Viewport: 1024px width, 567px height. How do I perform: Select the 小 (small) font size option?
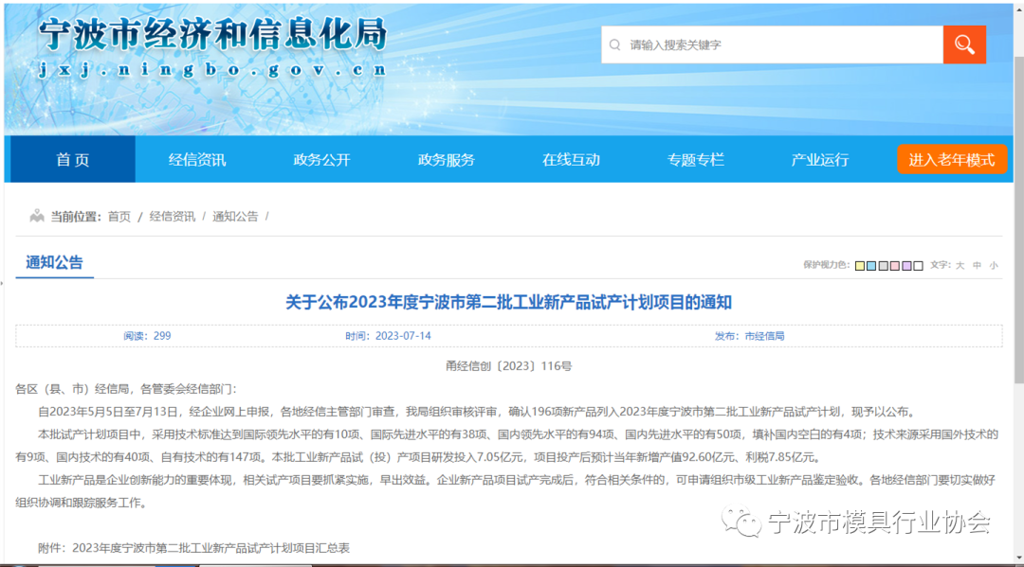992,265
